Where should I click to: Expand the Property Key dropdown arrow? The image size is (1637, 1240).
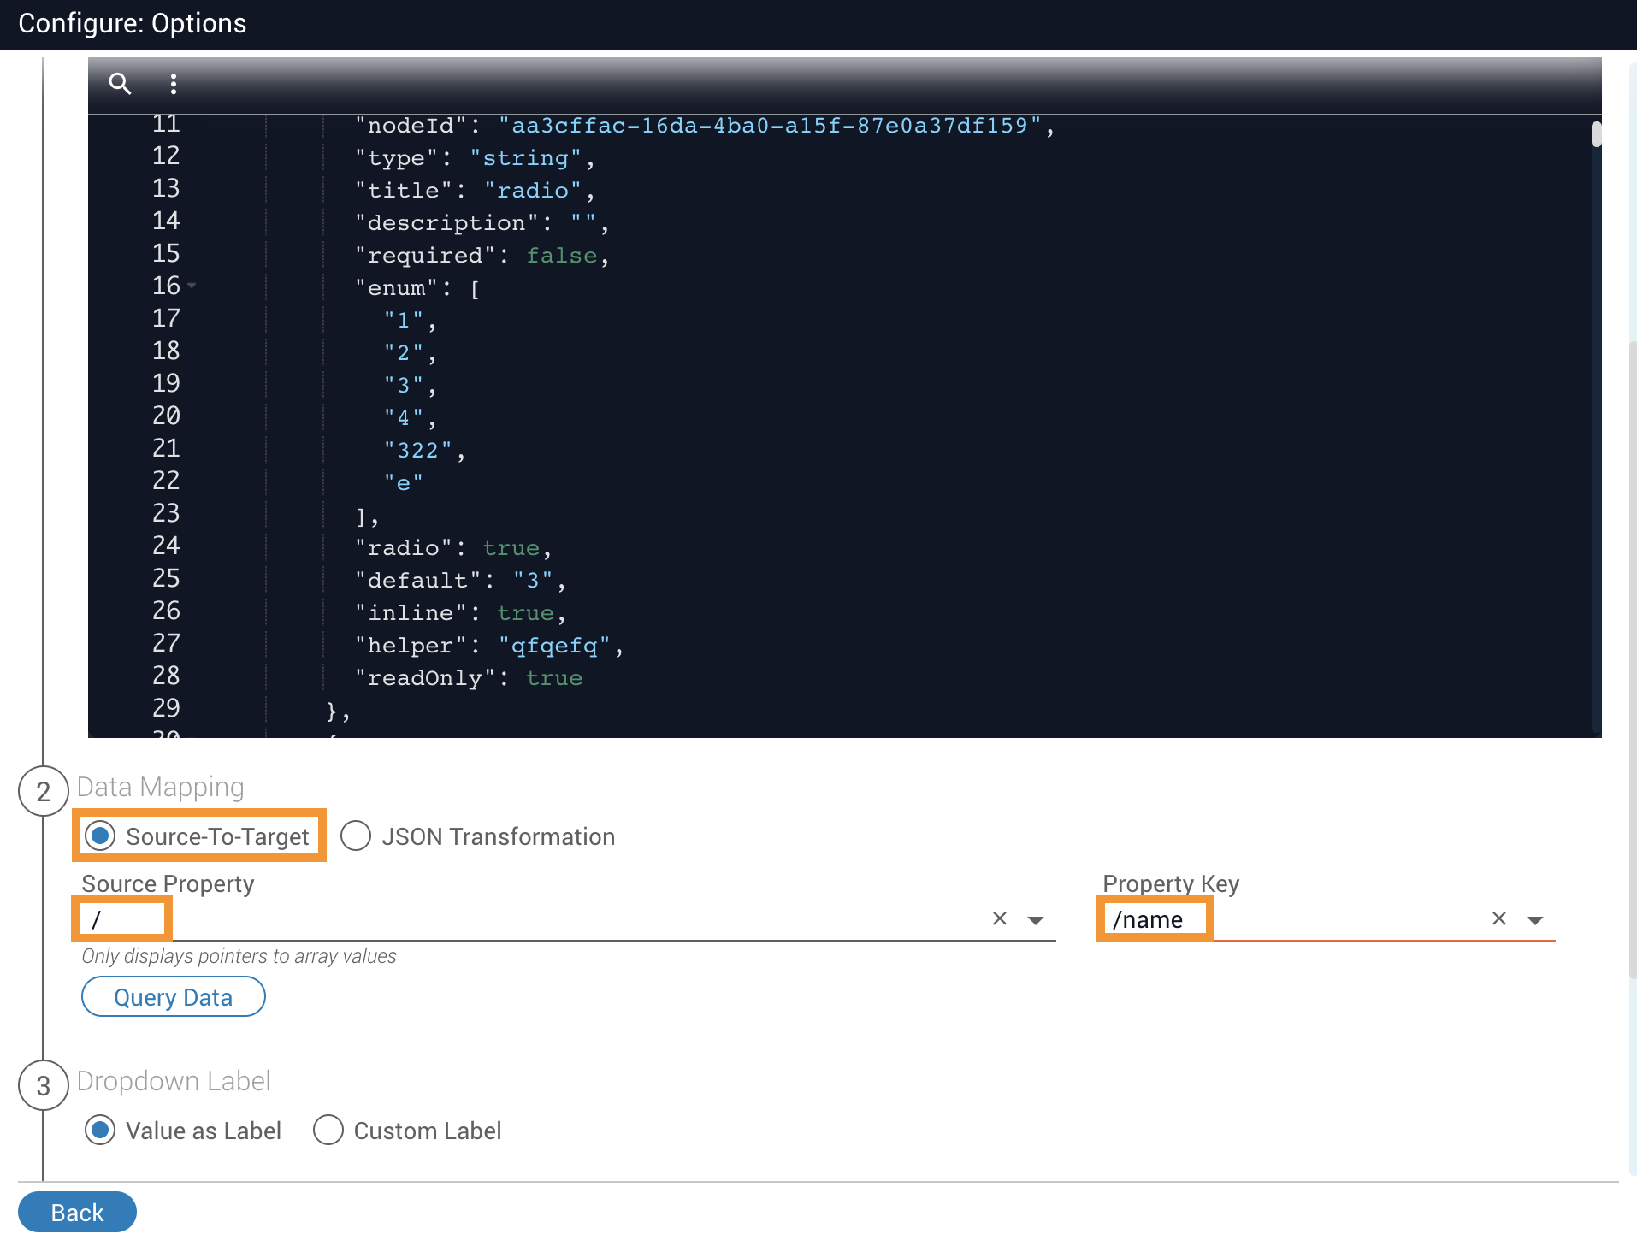(x=1535, y=920)
